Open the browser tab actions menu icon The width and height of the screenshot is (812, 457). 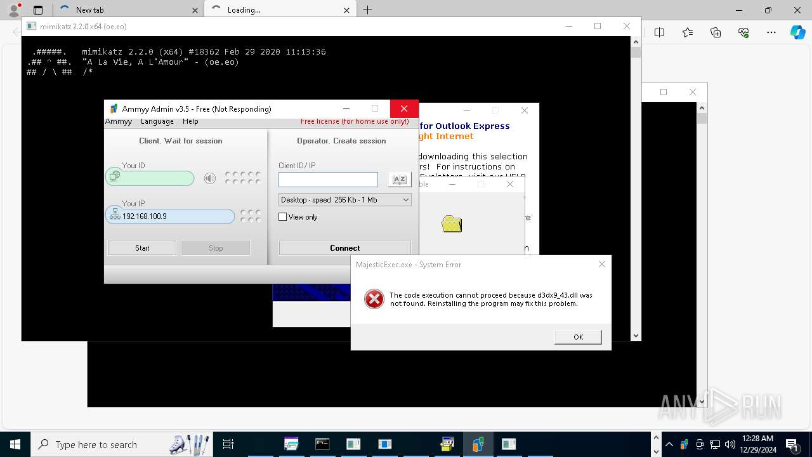click(38, 10)
